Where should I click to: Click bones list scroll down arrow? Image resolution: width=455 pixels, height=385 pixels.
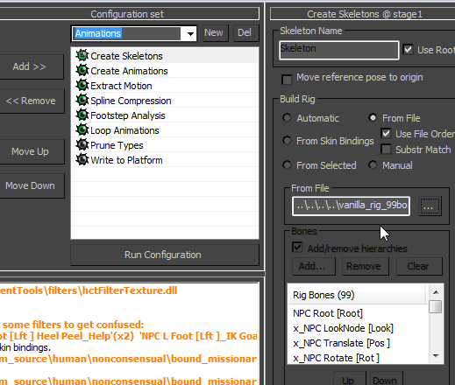pyautogui.click(x=436, y=356)
